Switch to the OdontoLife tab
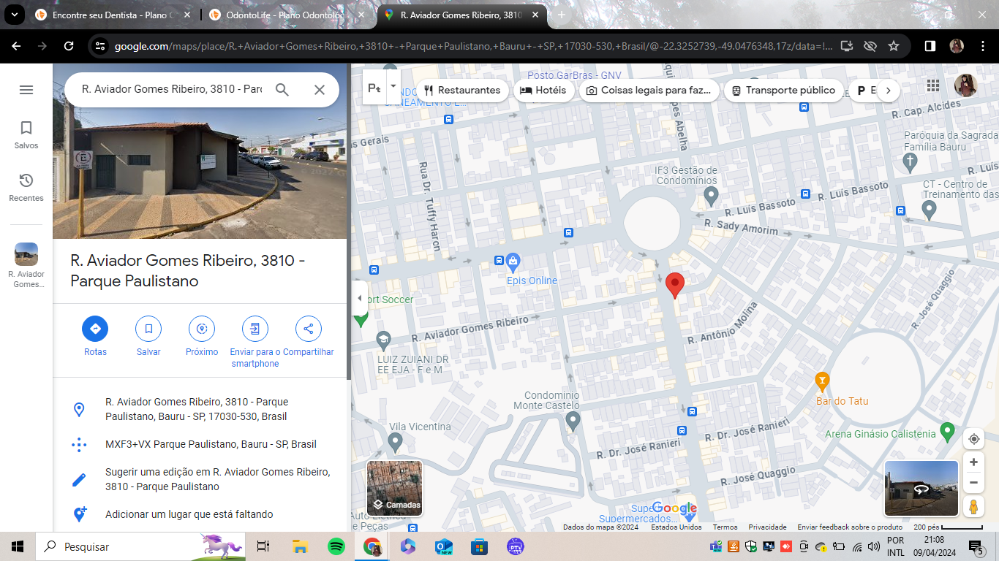 coord(287,15)
